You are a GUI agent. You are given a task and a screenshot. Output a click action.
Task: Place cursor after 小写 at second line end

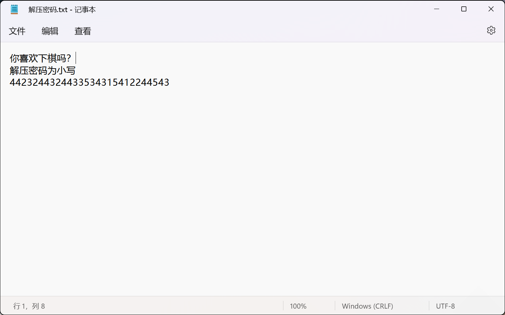tap(76, 70)
